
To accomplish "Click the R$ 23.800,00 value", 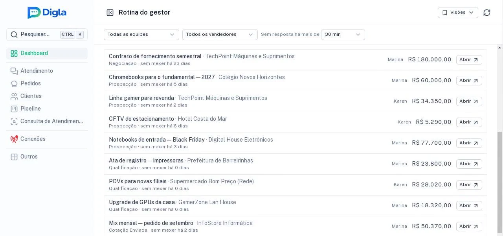I will (x=431, y=164).
